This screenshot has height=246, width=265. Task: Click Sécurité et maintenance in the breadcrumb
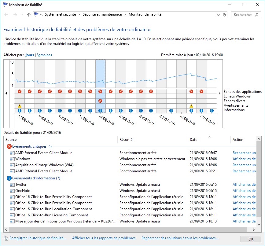tap(102, 14)
